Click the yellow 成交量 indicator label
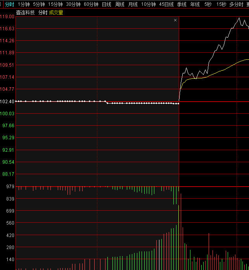Screen dimensions: 249x270 56,12
